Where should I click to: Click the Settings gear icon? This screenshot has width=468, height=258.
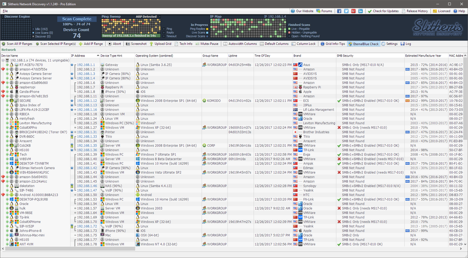[x=383, y=44]
